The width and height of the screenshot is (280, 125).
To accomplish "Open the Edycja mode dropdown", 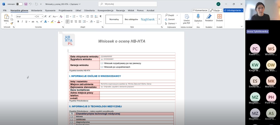I will point(216,10).
